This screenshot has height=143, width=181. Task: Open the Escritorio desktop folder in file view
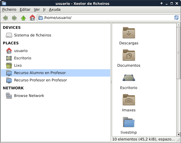(x=129, y=77)
